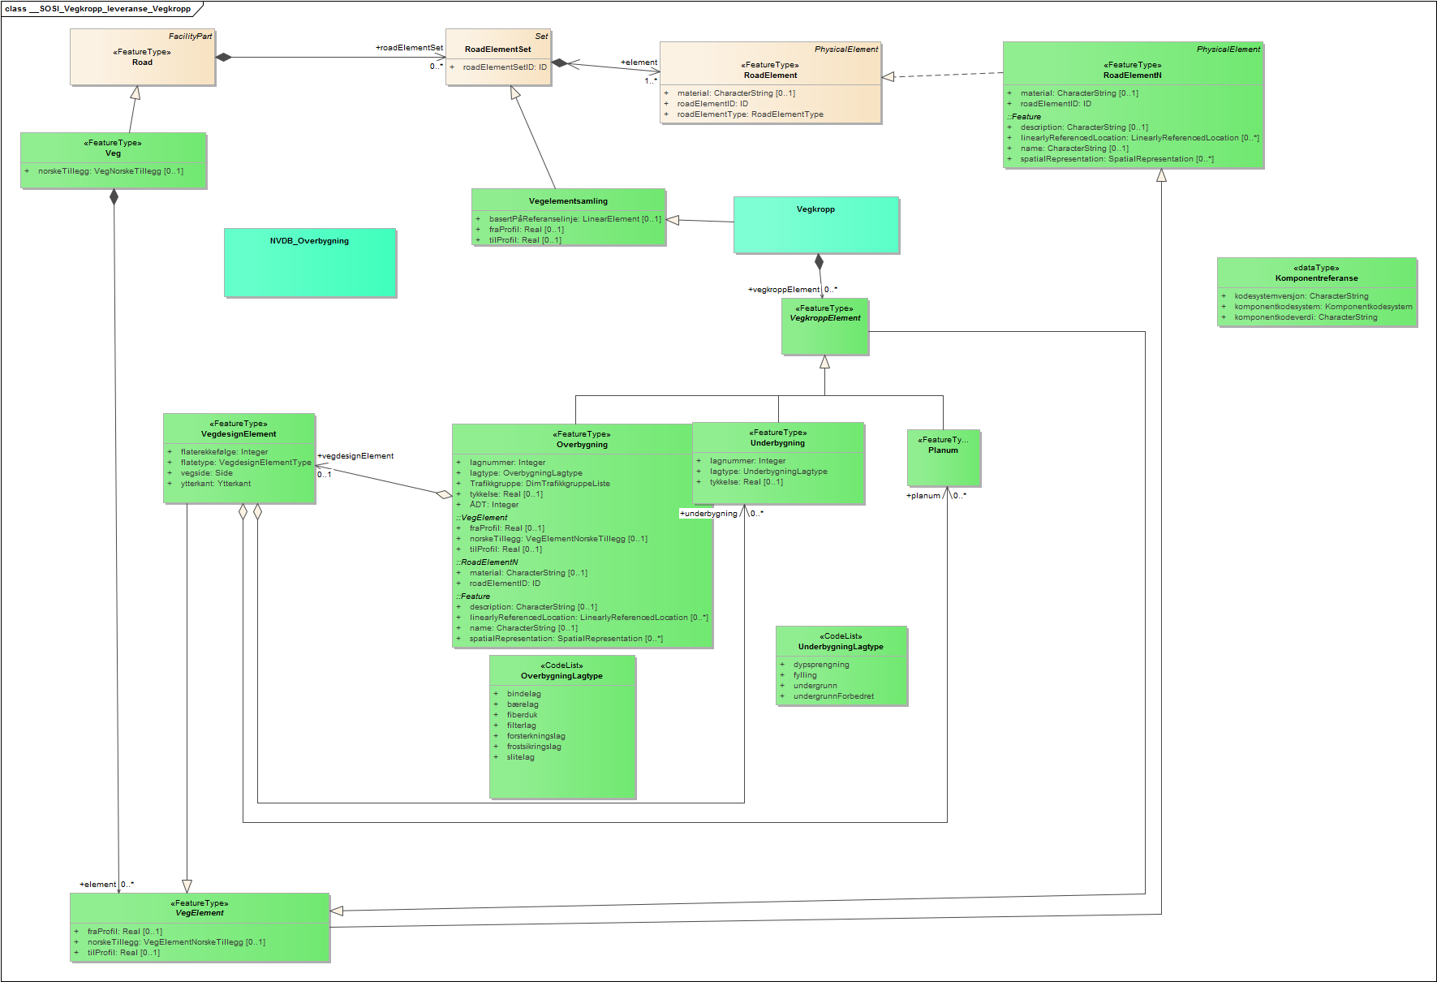Select the flatetype attribute in VegdesignElement
The image size is (1437, 982).
(245, 463)
